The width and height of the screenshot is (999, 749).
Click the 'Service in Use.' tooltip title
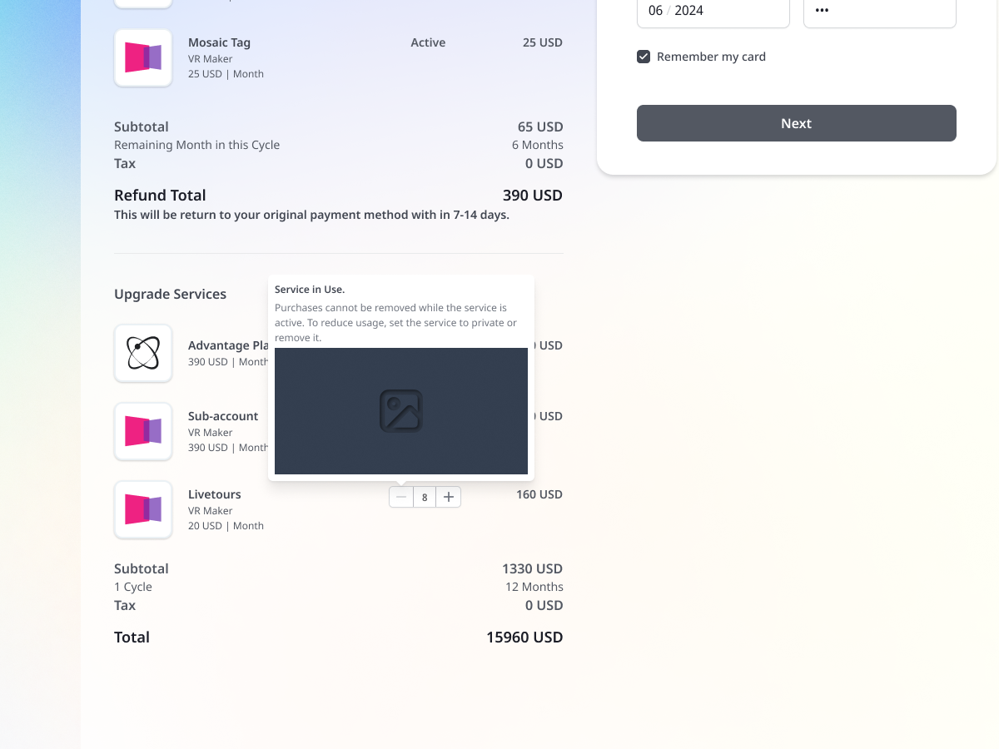[x=310, y=290]
